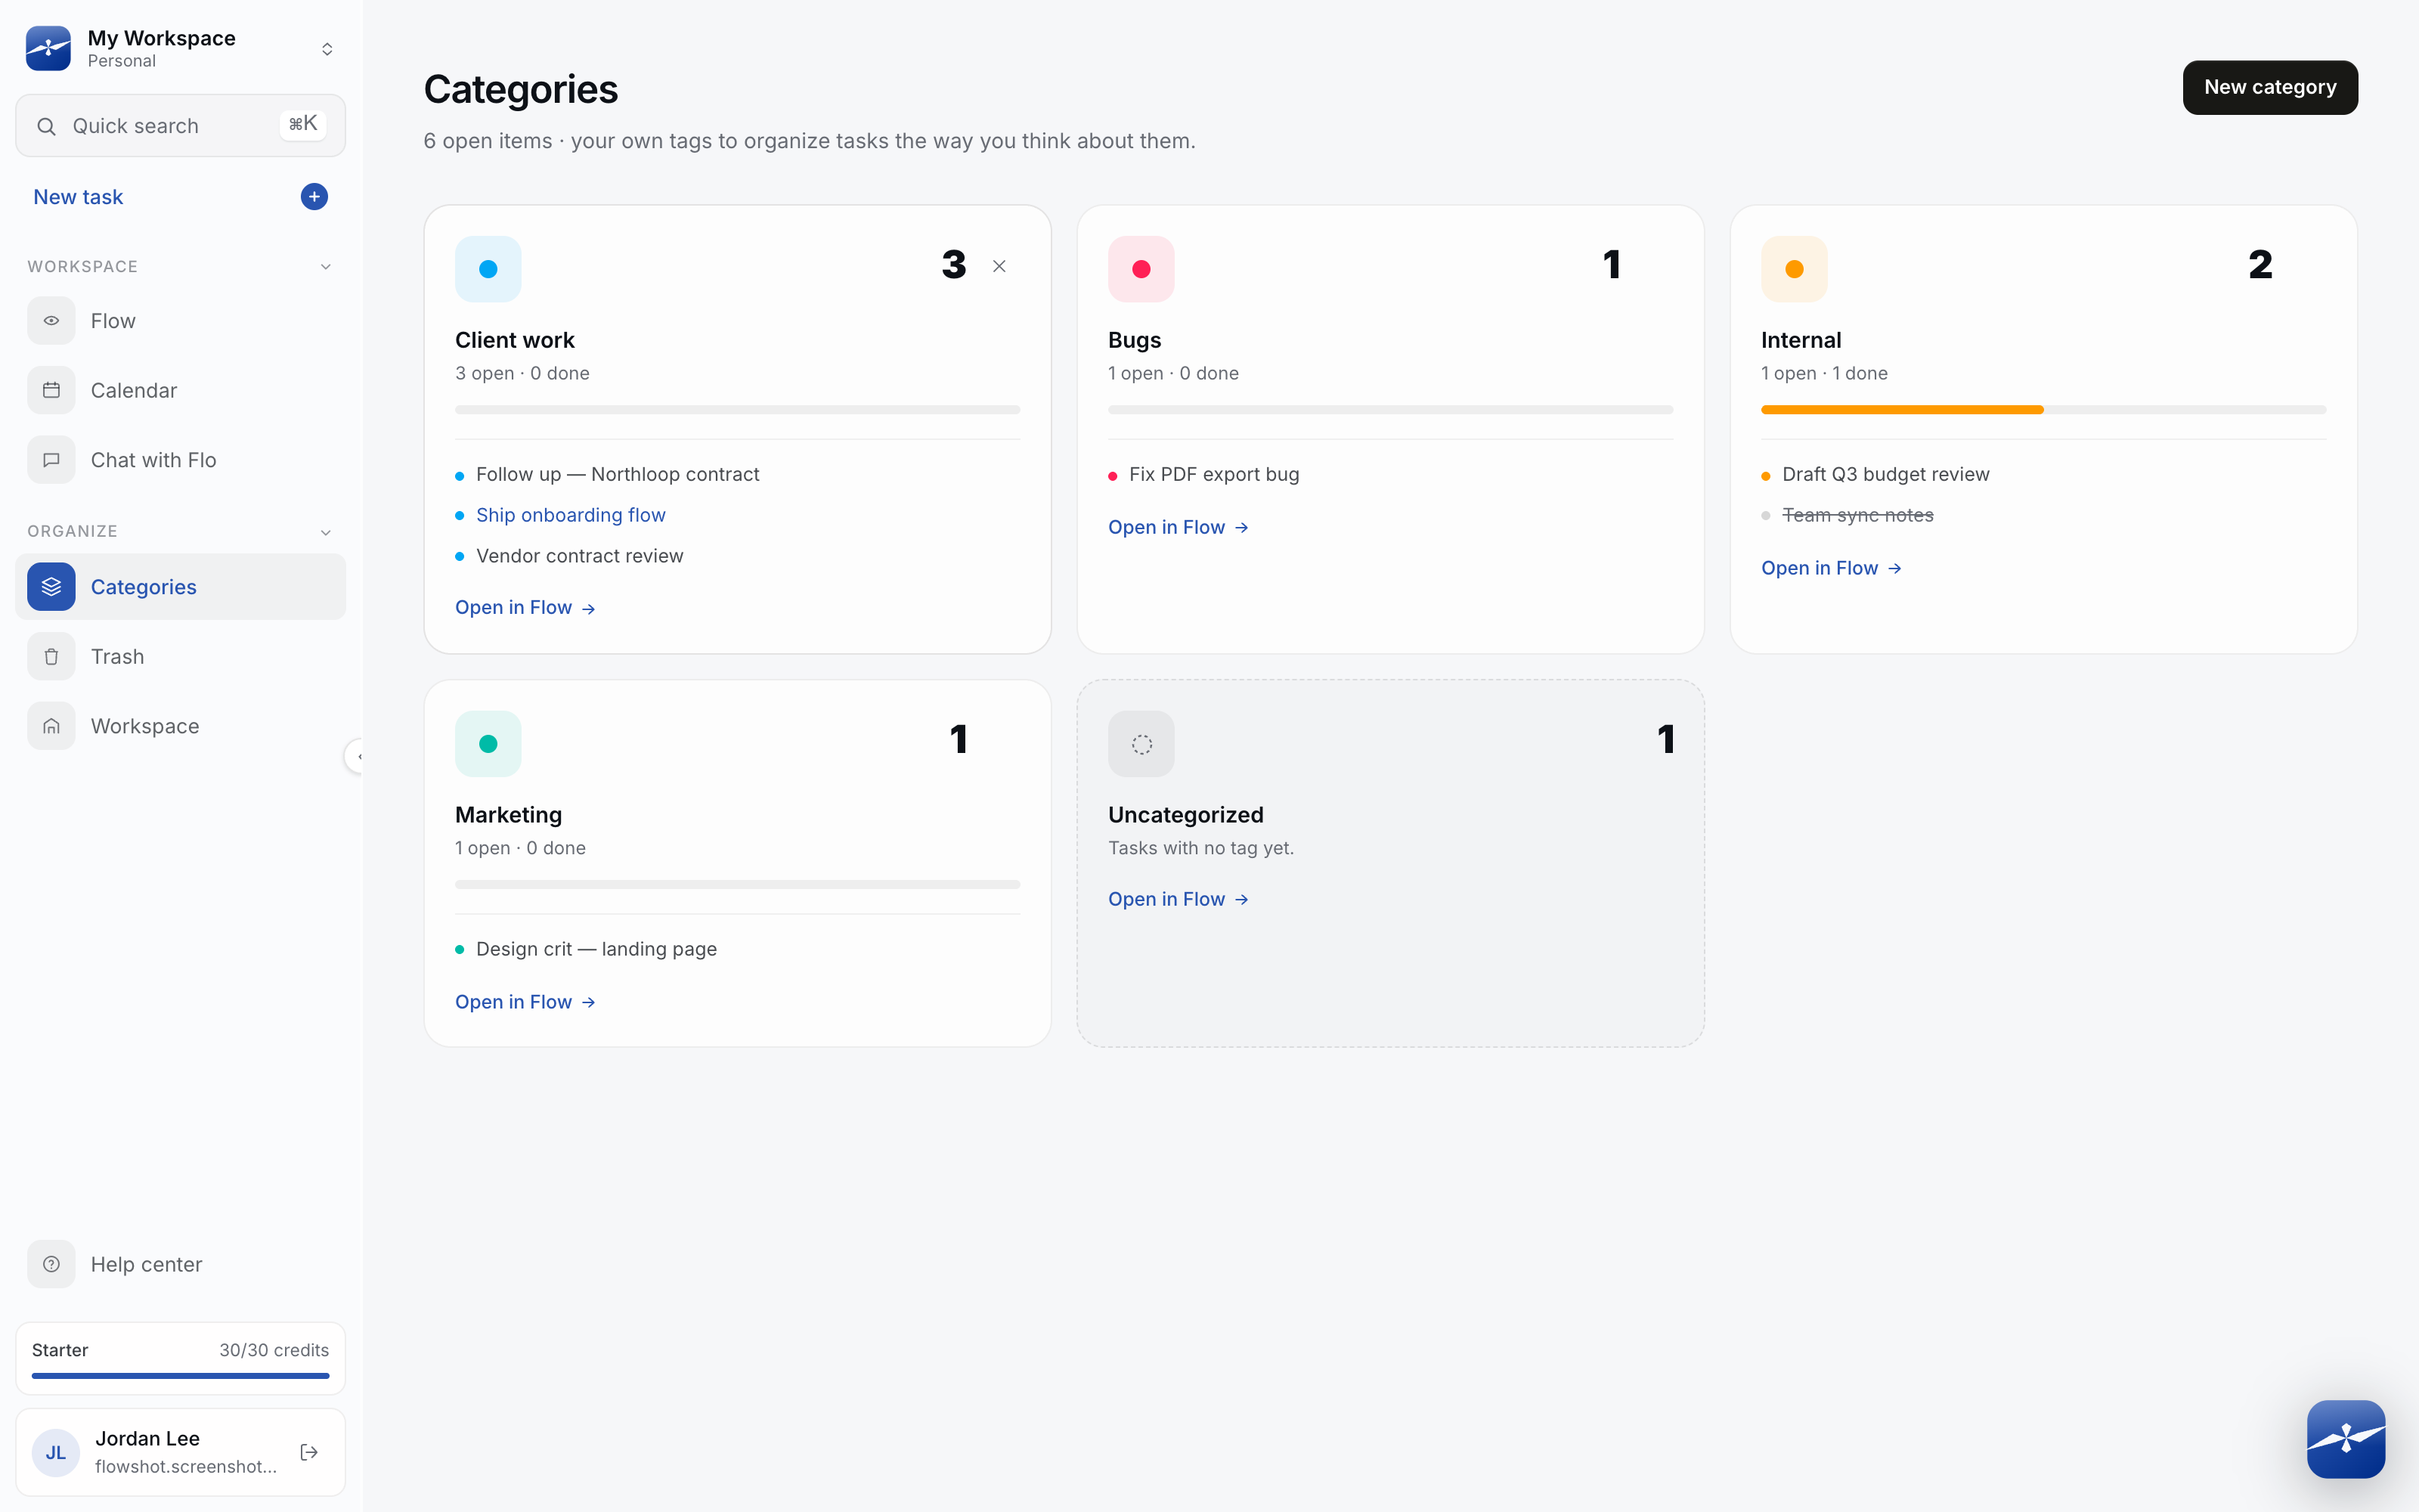
Task: Click the Uncategorized dashed circle icon
Action: click(1141, 744)
